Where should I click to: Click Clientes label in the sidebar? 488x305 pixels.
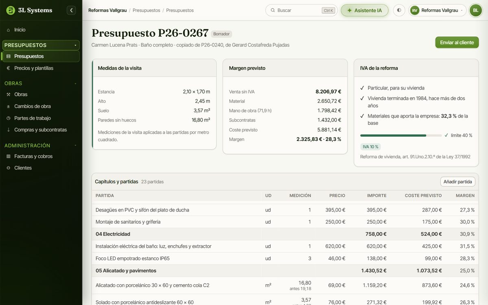(x=23, y=168)
